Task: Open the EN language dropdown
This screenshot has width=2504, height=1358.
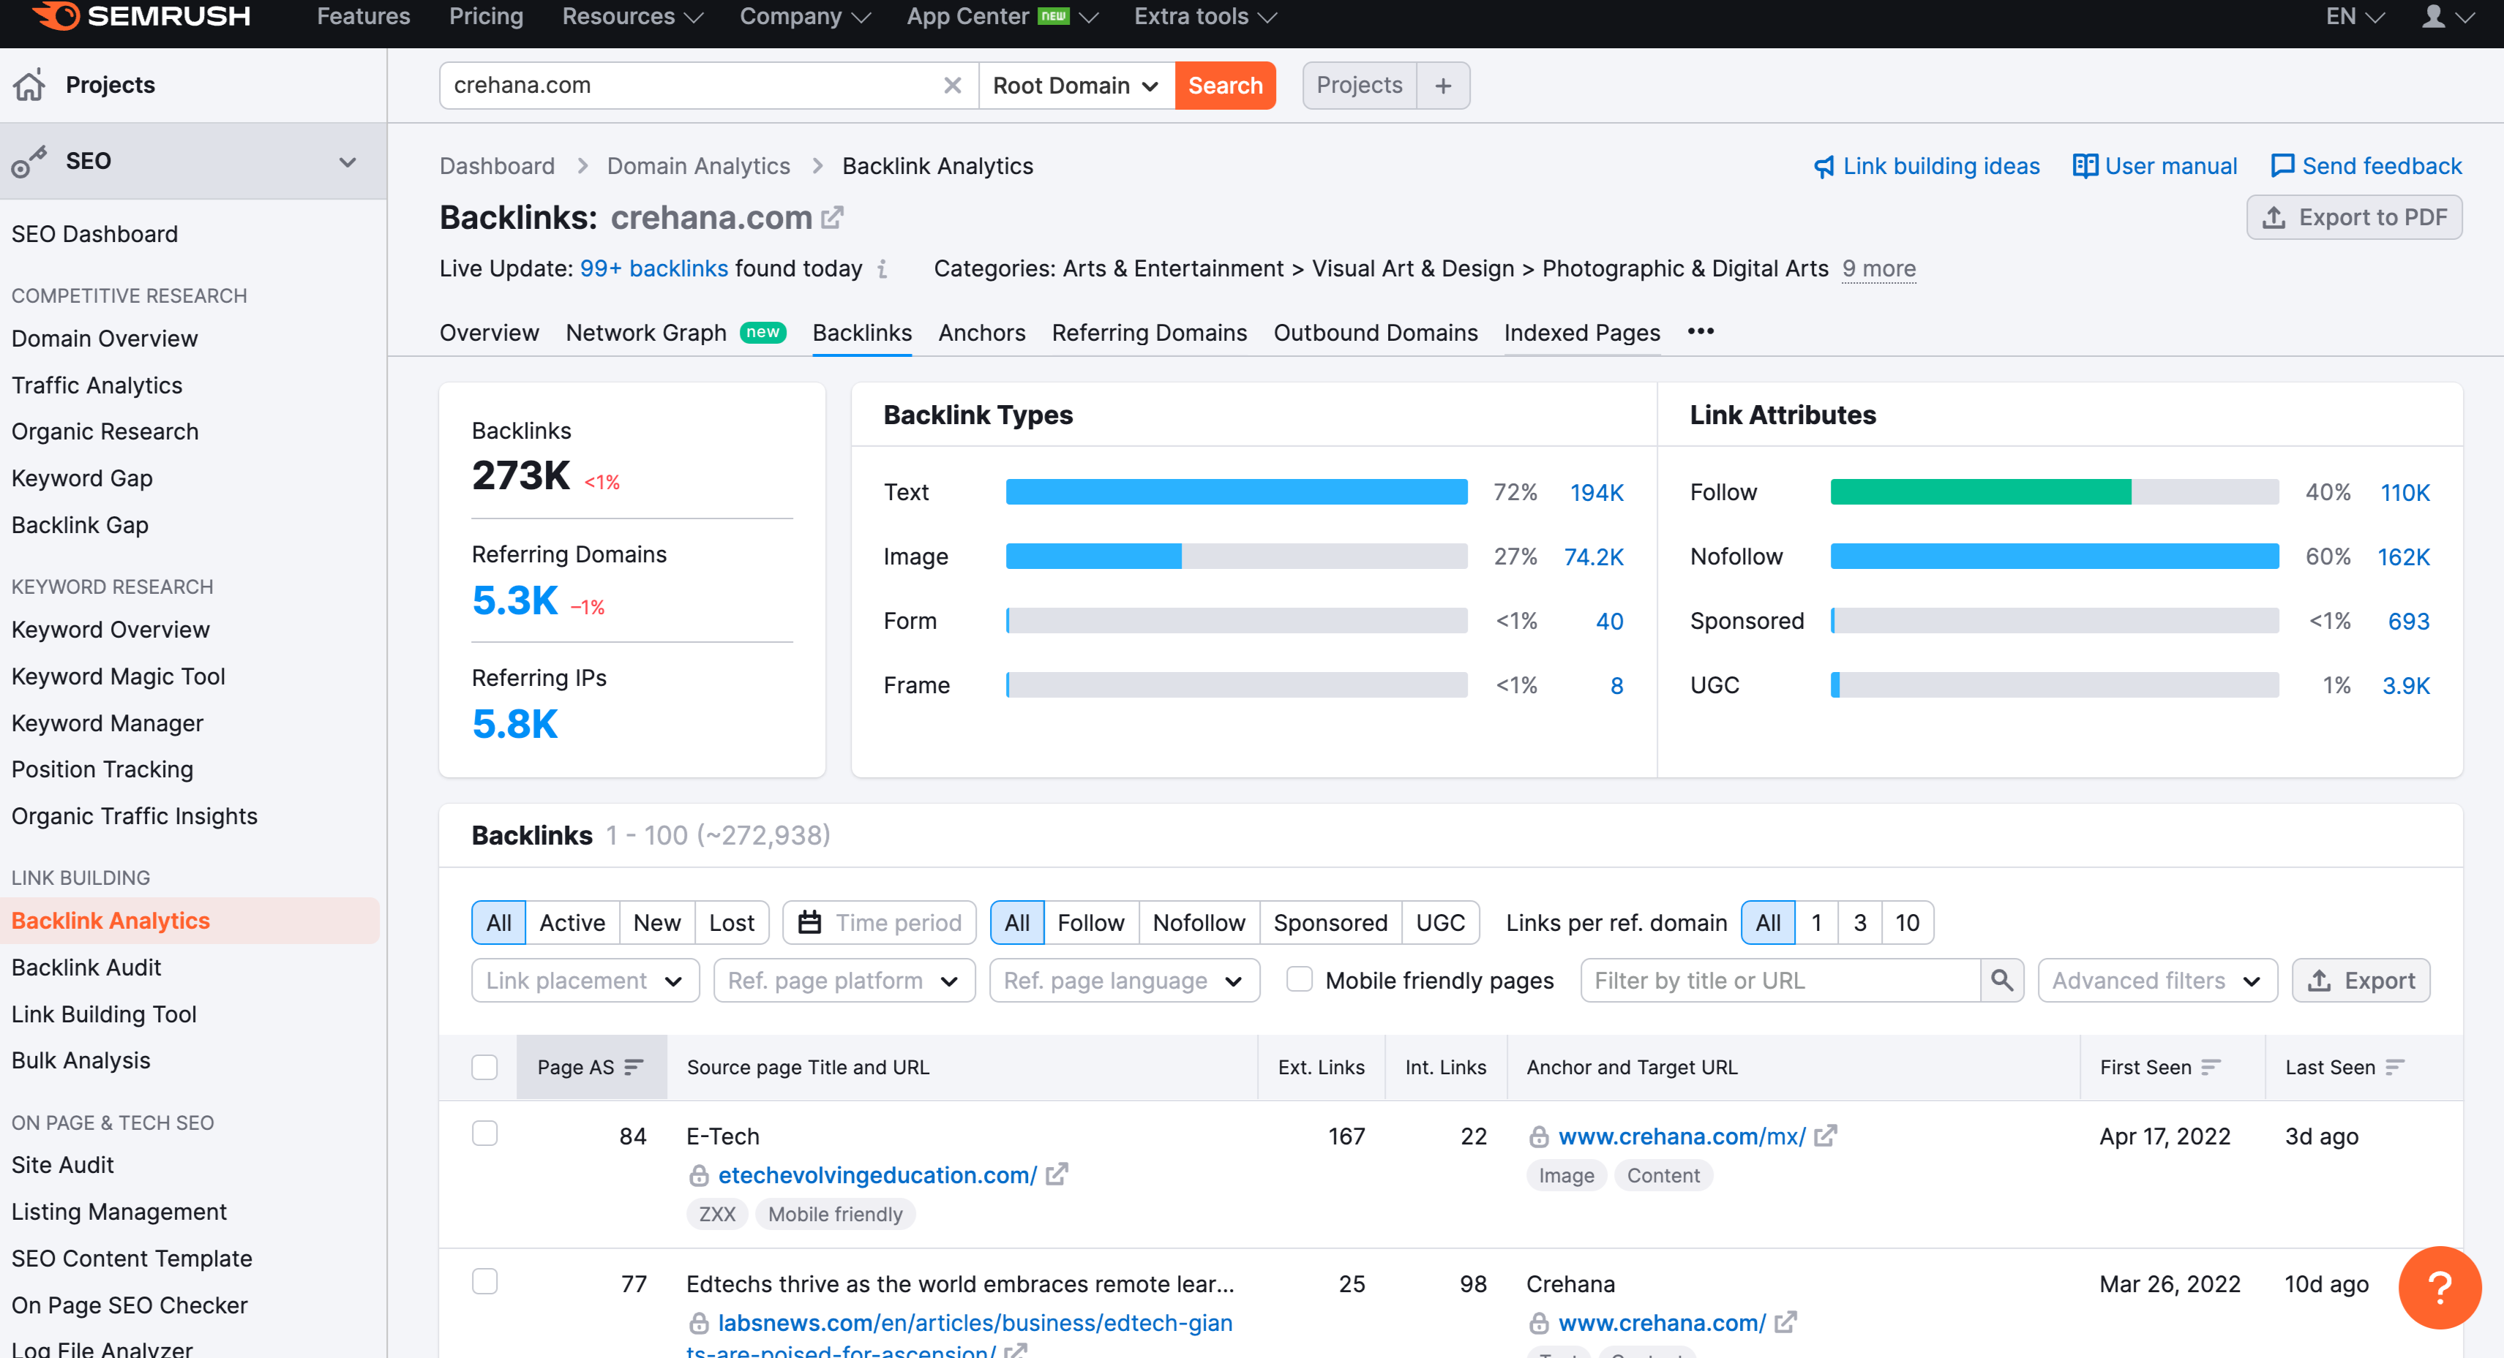Action: [2354, 17]
